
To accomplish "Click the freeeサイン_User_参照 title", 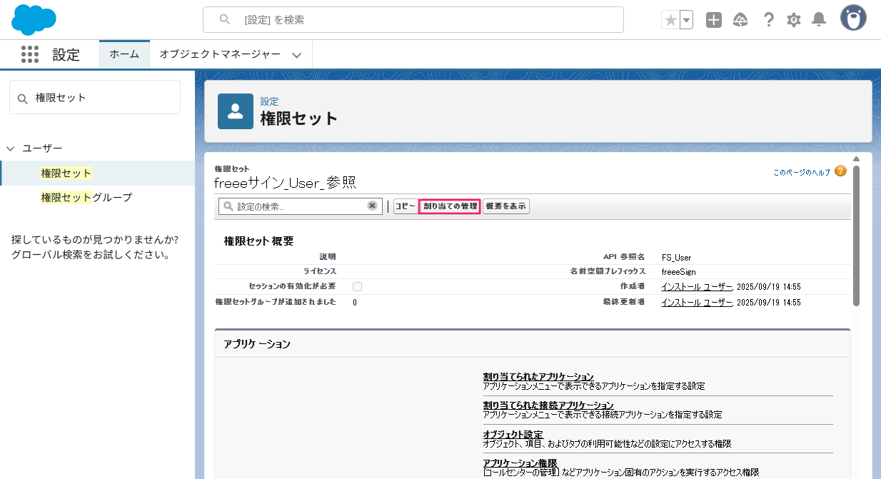I will 286,183.
